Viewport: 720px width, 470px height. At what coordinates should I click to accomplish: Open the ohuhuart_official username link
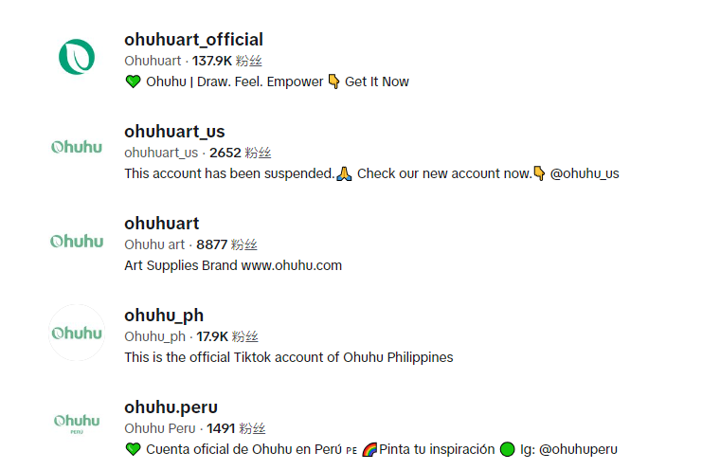(193, 40)
